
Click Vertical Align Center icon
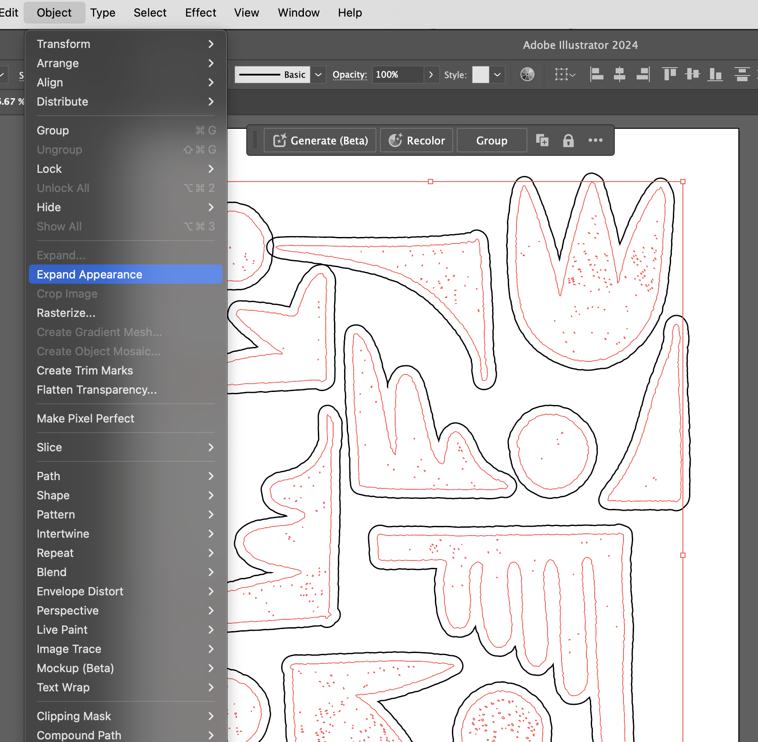click(693, 75)
